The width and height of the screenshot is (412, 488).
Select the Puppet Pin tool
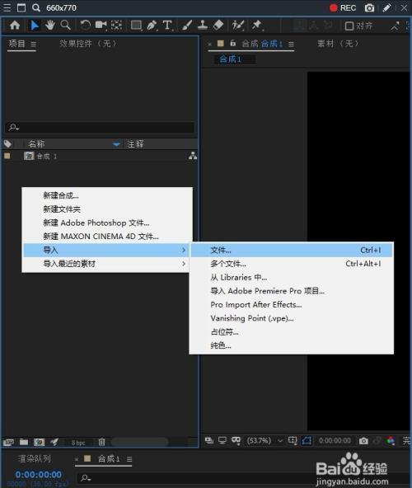point(257,26)
